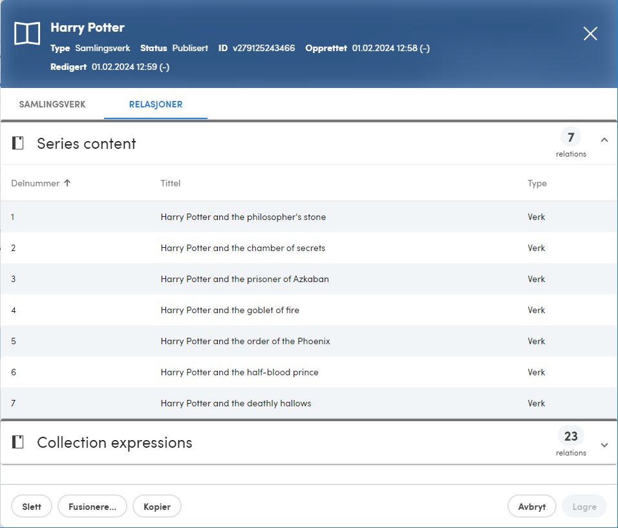Switch to the Samlingsverk tab
The height and width of the screenshot is (528, 618).
[52, 104]
